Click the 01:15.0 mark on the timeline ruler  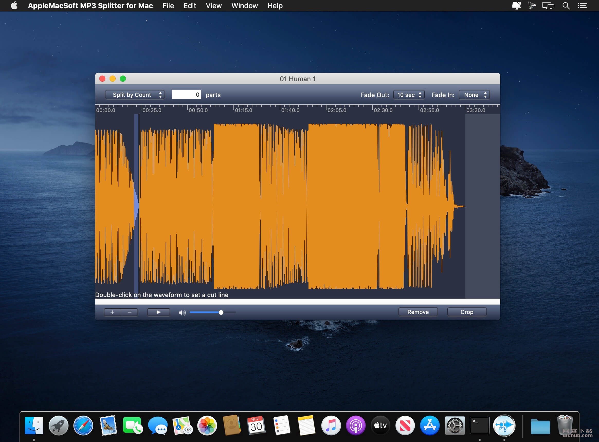pyautogui.click(x=243, y=110)
